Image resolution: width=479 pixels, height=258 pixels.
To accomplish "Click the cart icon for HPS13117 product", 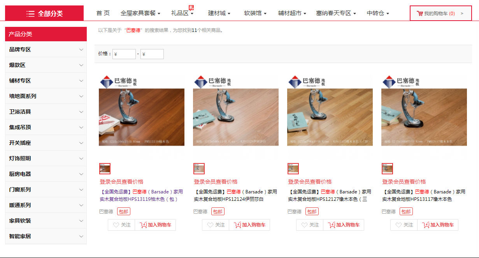I will coord(426,225).
